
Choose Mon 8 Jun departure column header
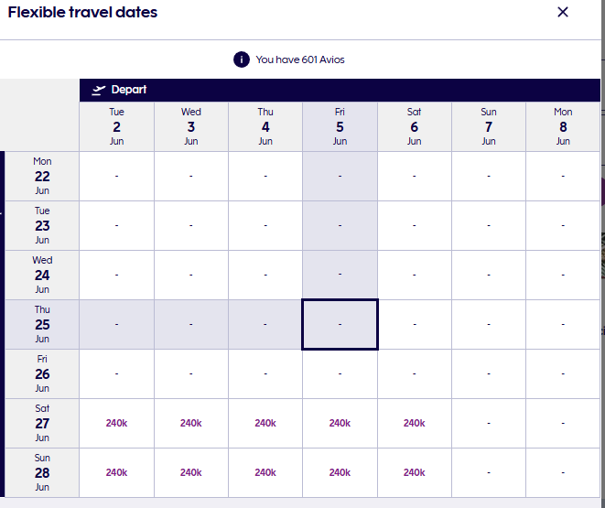click(x=563, y=126)
